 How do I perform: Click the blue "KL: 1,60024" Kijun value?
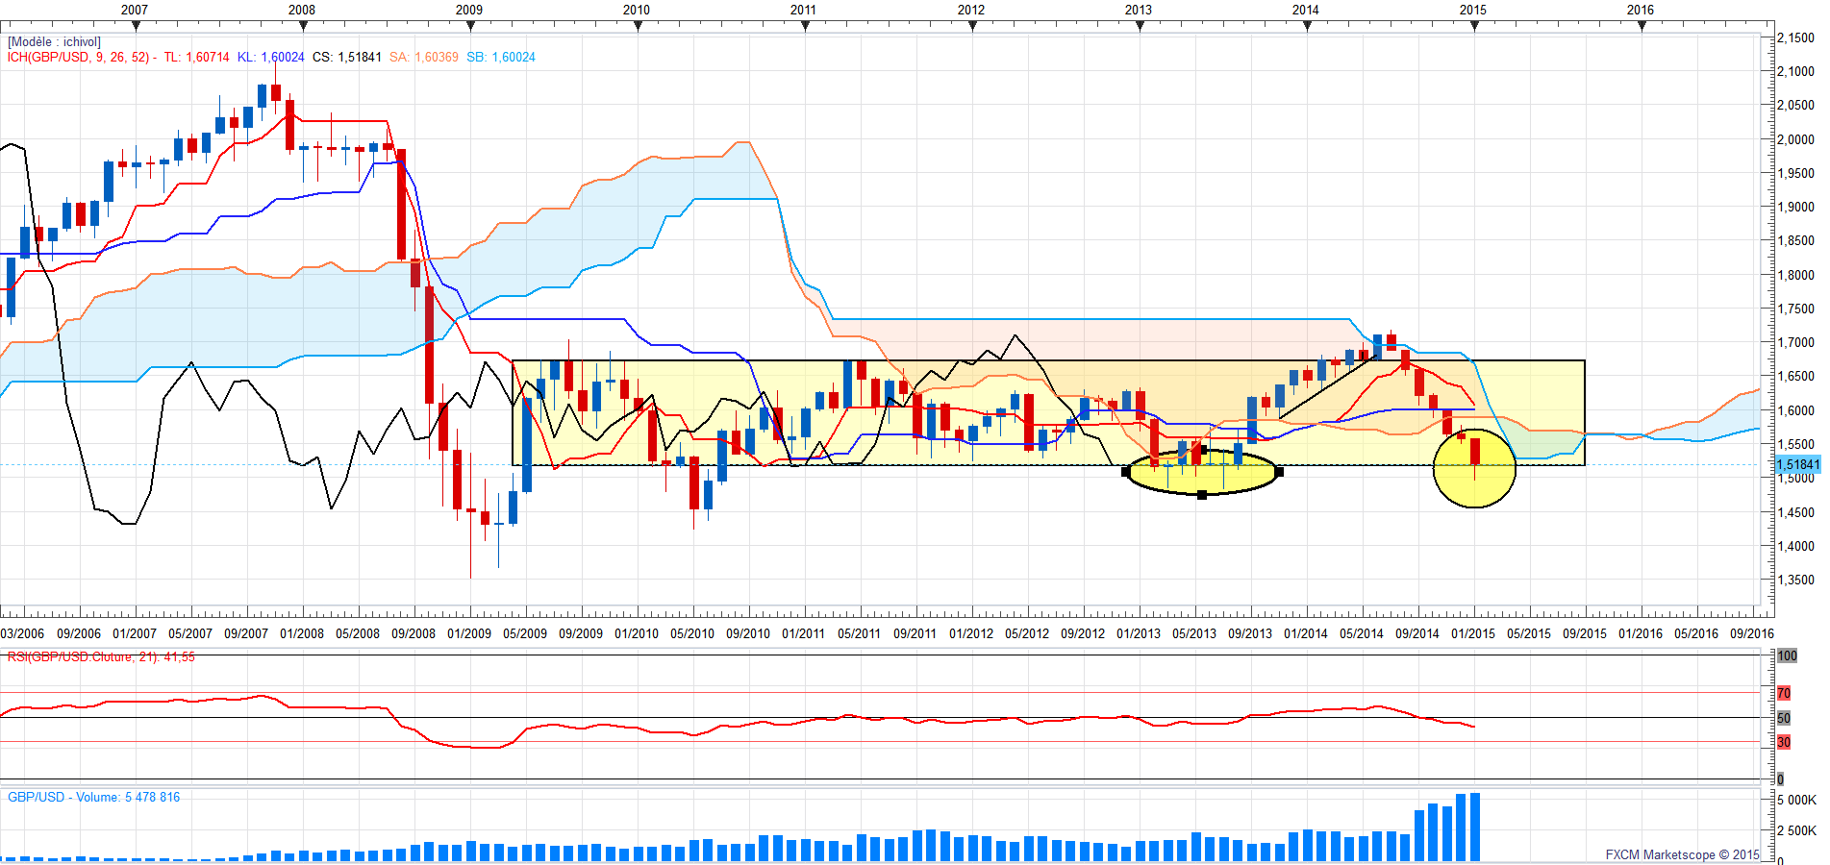(x=271, y=58)
